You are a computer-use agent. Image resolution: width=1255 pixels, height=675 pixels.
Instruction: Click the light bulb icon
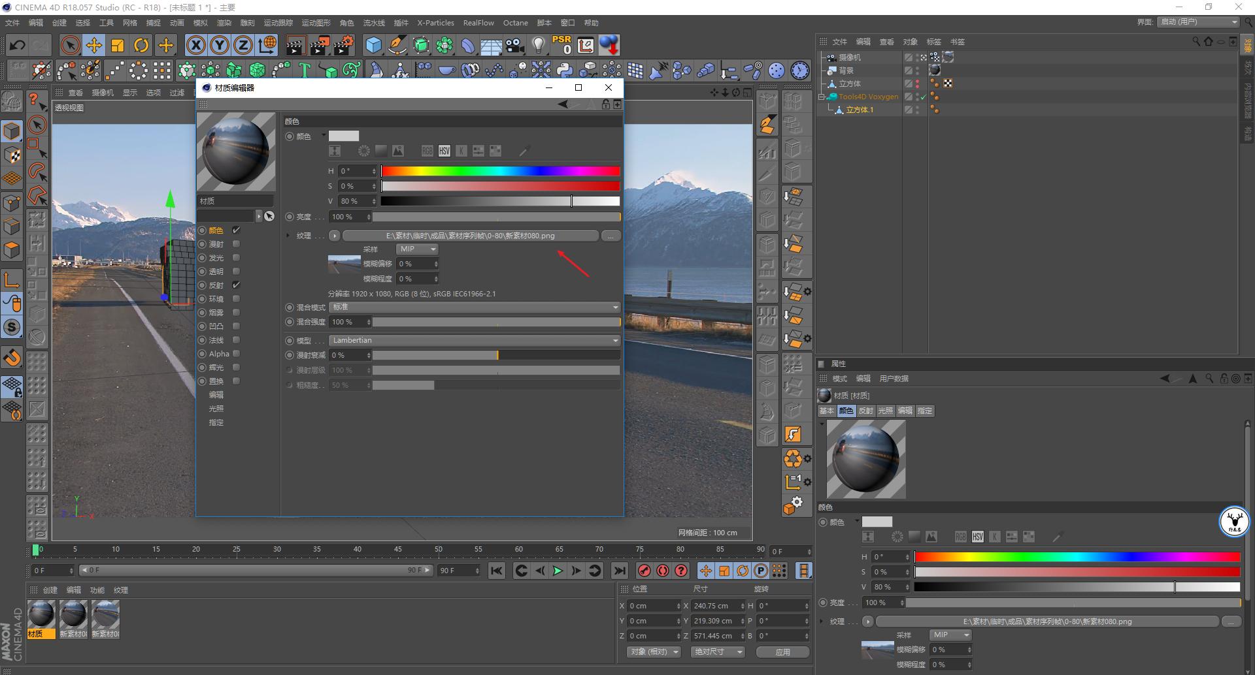[538, 45]
